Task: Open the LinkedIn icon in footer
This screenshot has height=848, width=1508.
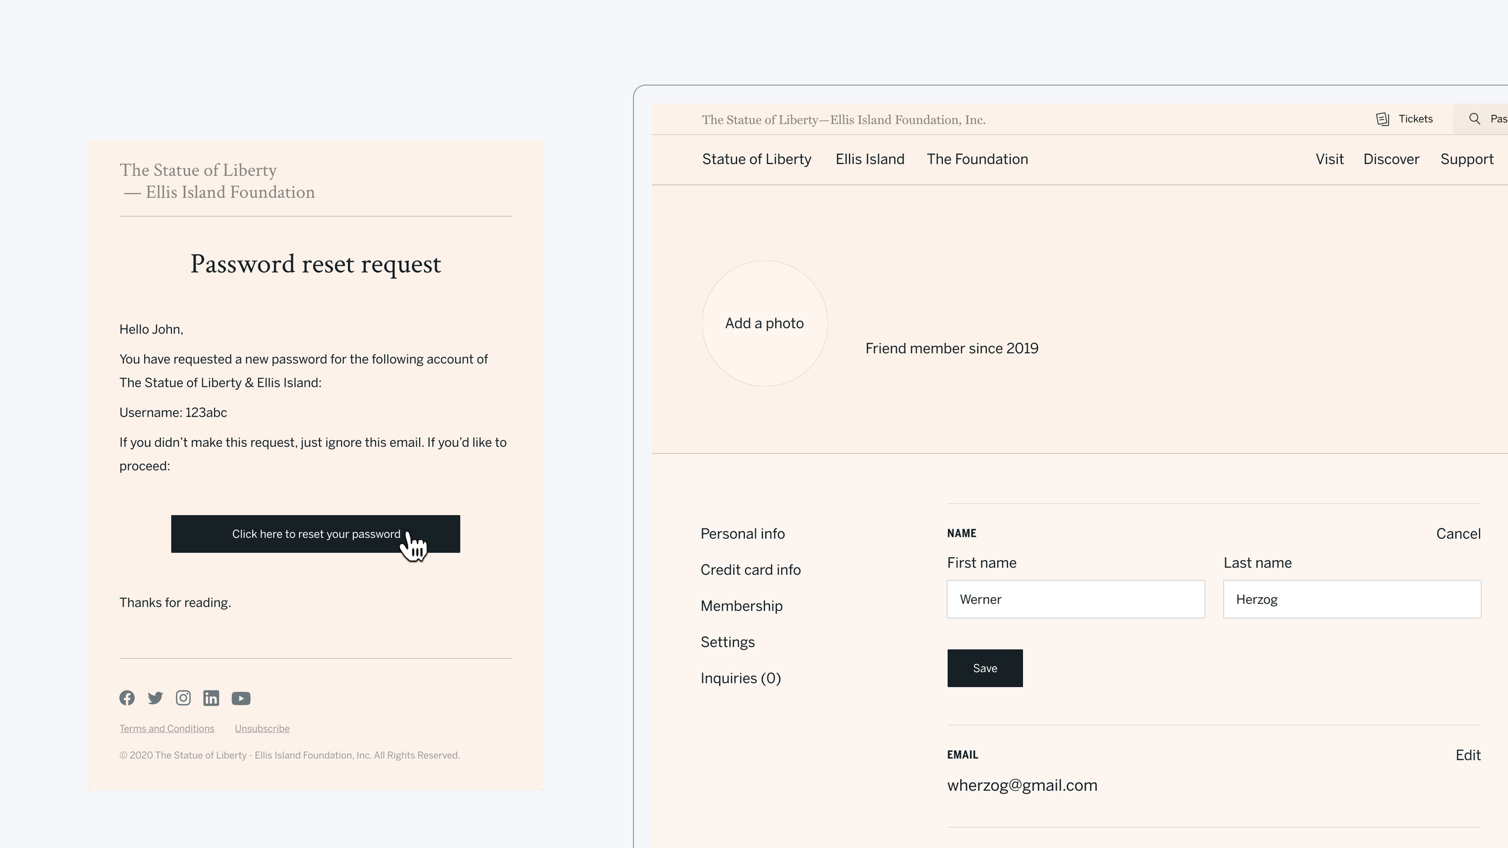Action: [x=211, y=698]
